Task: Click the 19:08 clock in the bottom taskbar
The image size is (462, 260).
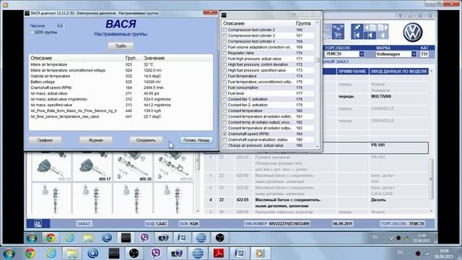Action: coord(444,251)
